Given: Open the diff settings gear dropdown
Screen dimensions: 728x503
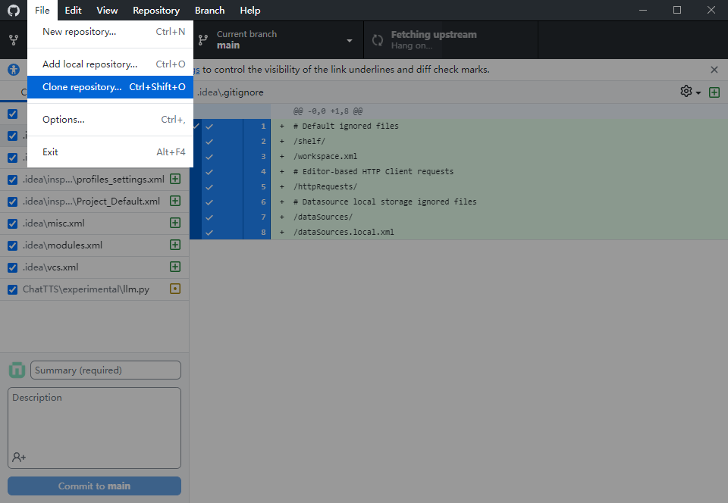Looking at the screenshot, I should click(x=689, y=92).
